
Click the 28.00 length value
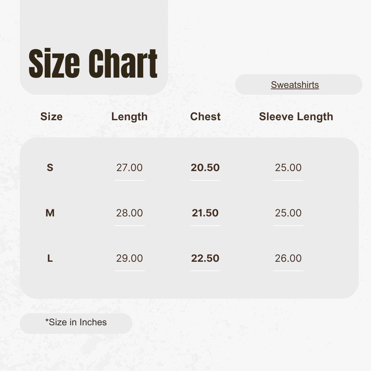pyautogui.click(x=129, y=213)
